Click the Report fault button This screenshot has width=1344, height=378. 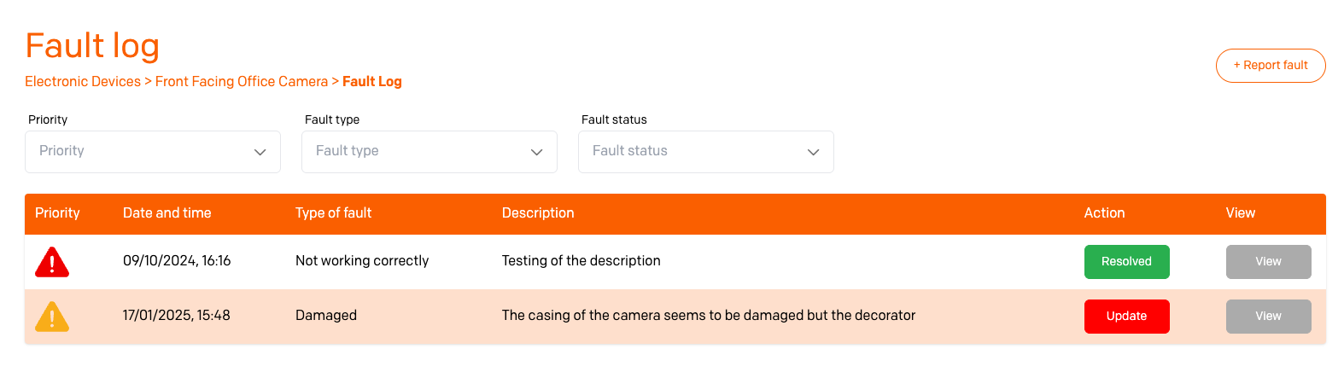(1271, 66)
